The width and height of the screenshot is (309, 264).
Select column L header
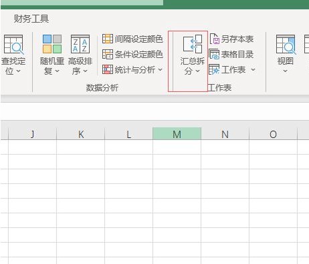(x=129, y=134)
